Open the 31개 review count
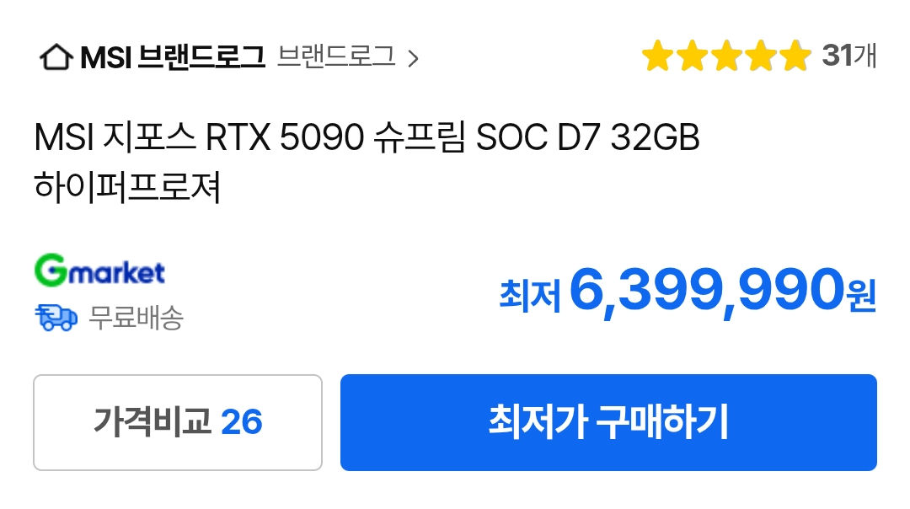The height and width of the screenshot is (509, 910). tap(849, 56)
